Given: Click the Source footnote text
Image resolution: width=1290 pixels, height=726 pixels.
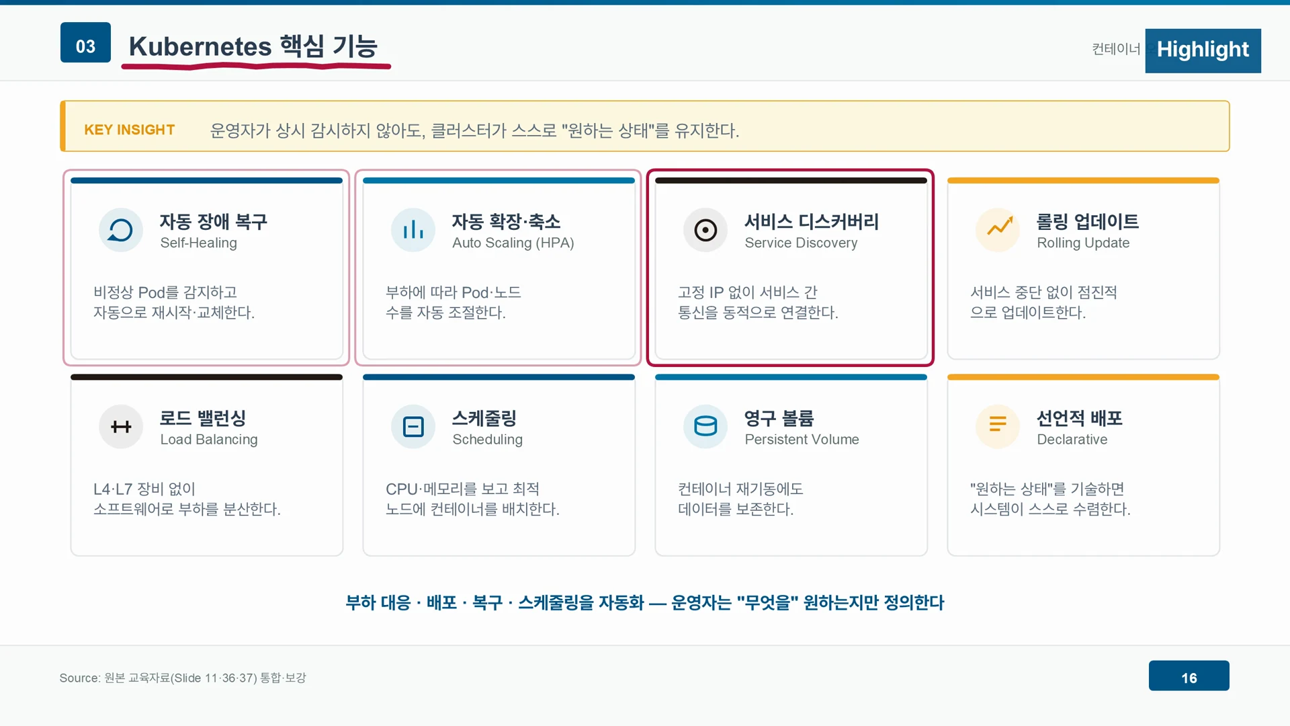Looking at the screenshot, I should click(183, 678).
